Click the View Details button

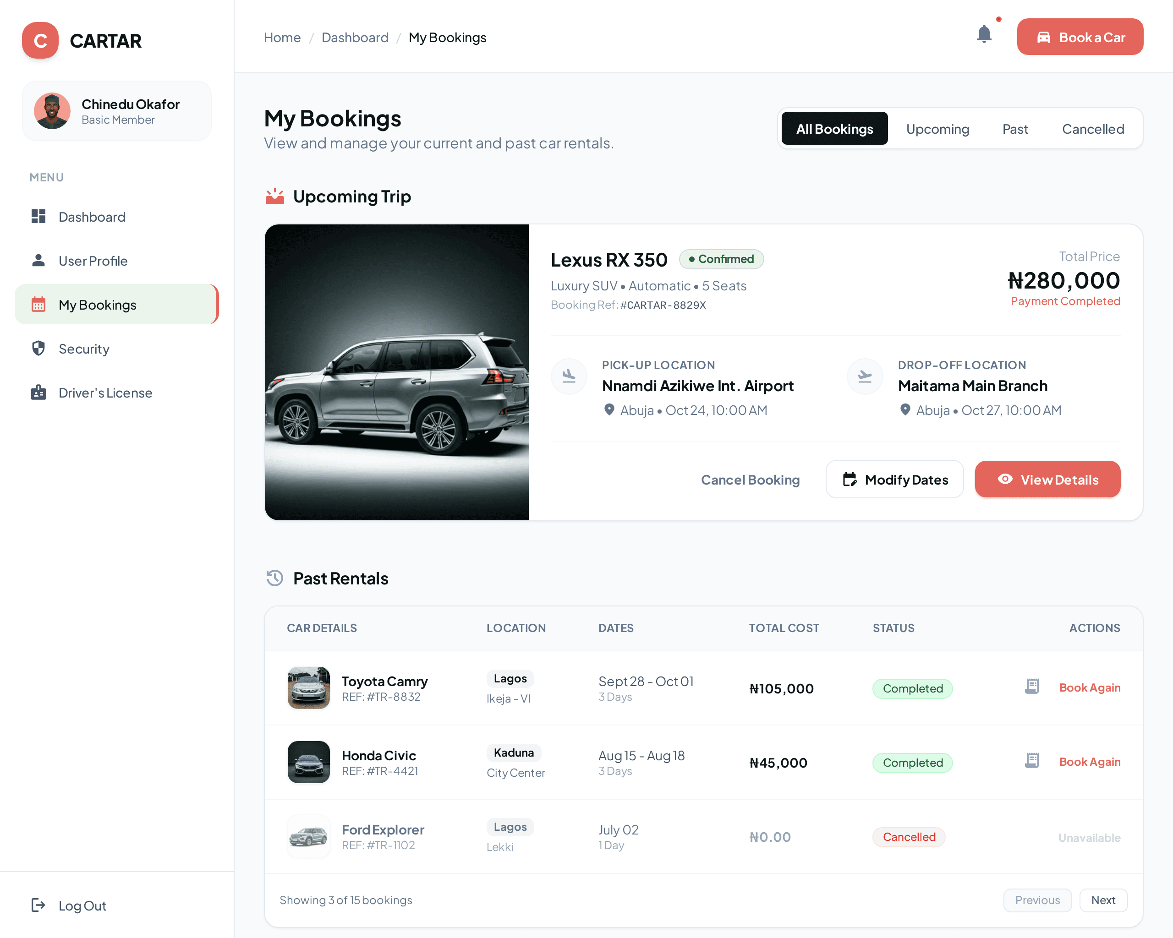(x=1048, y=480)
